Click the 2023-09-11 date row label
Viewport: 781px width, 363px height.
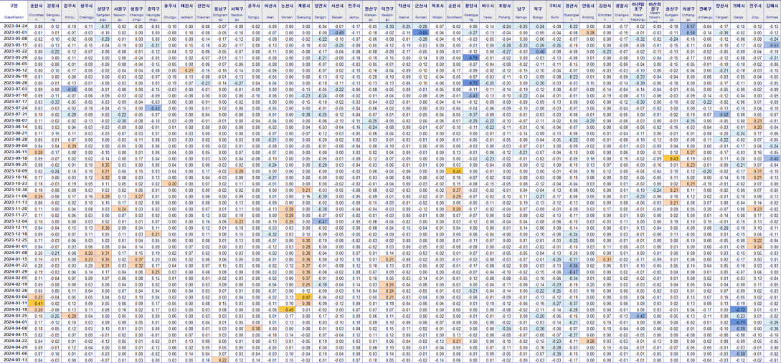pos(14,152)
